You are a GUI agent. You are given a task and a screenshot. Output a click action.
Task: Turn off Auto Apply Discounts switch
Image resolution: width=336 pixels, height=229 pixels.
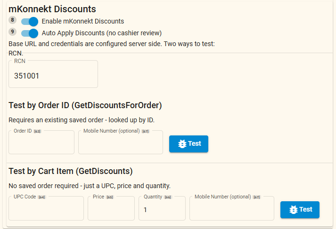[x=30, y=33]
